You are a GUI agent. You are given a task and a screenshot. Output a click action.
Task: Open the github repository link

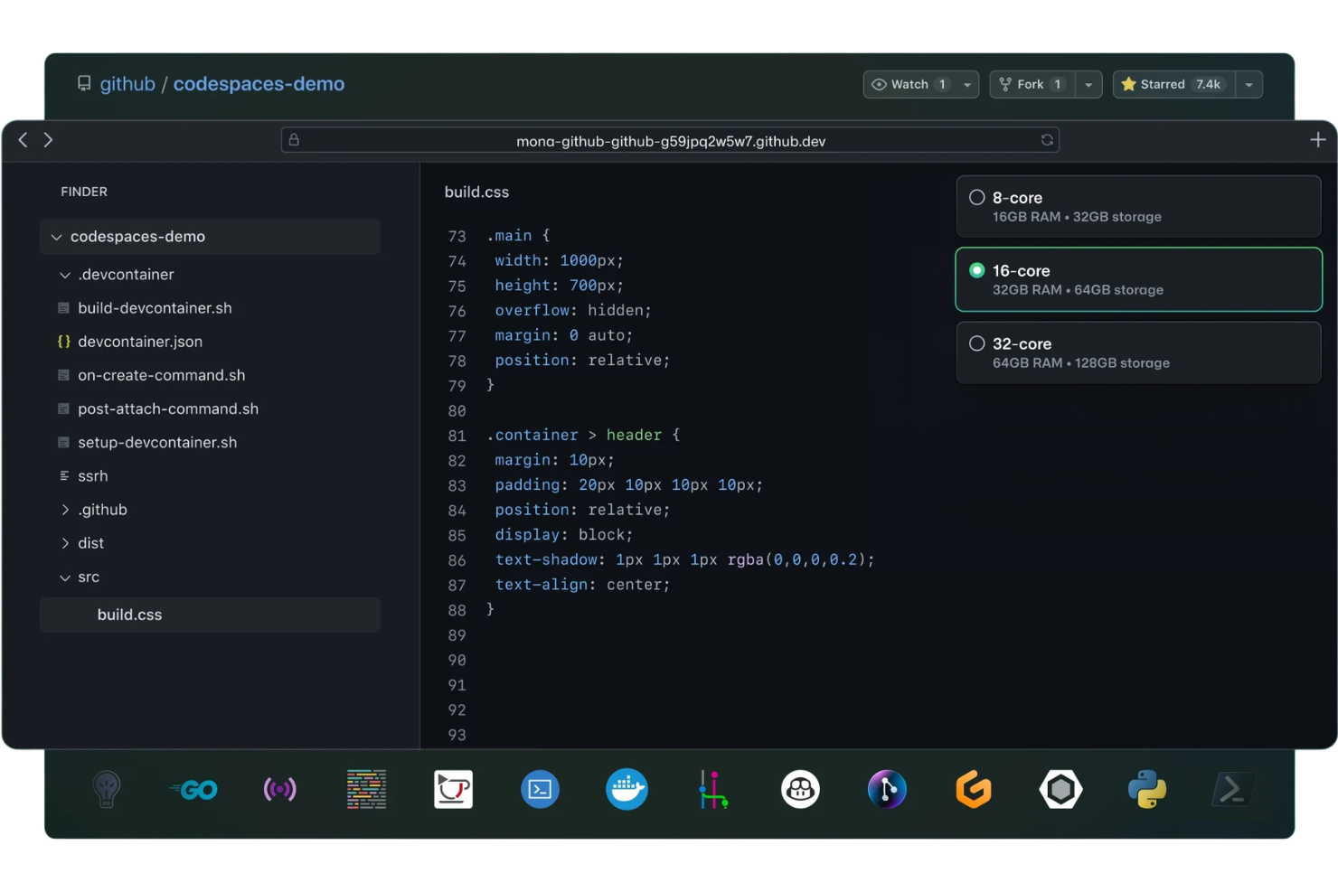point(127,83)
